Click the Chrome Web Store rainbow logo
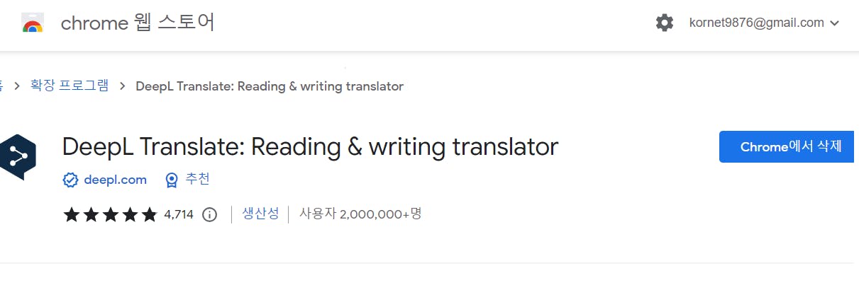Image resolution: width=859 pixels, height=285 pixels. pyautogui.click(x=33, y=23)
